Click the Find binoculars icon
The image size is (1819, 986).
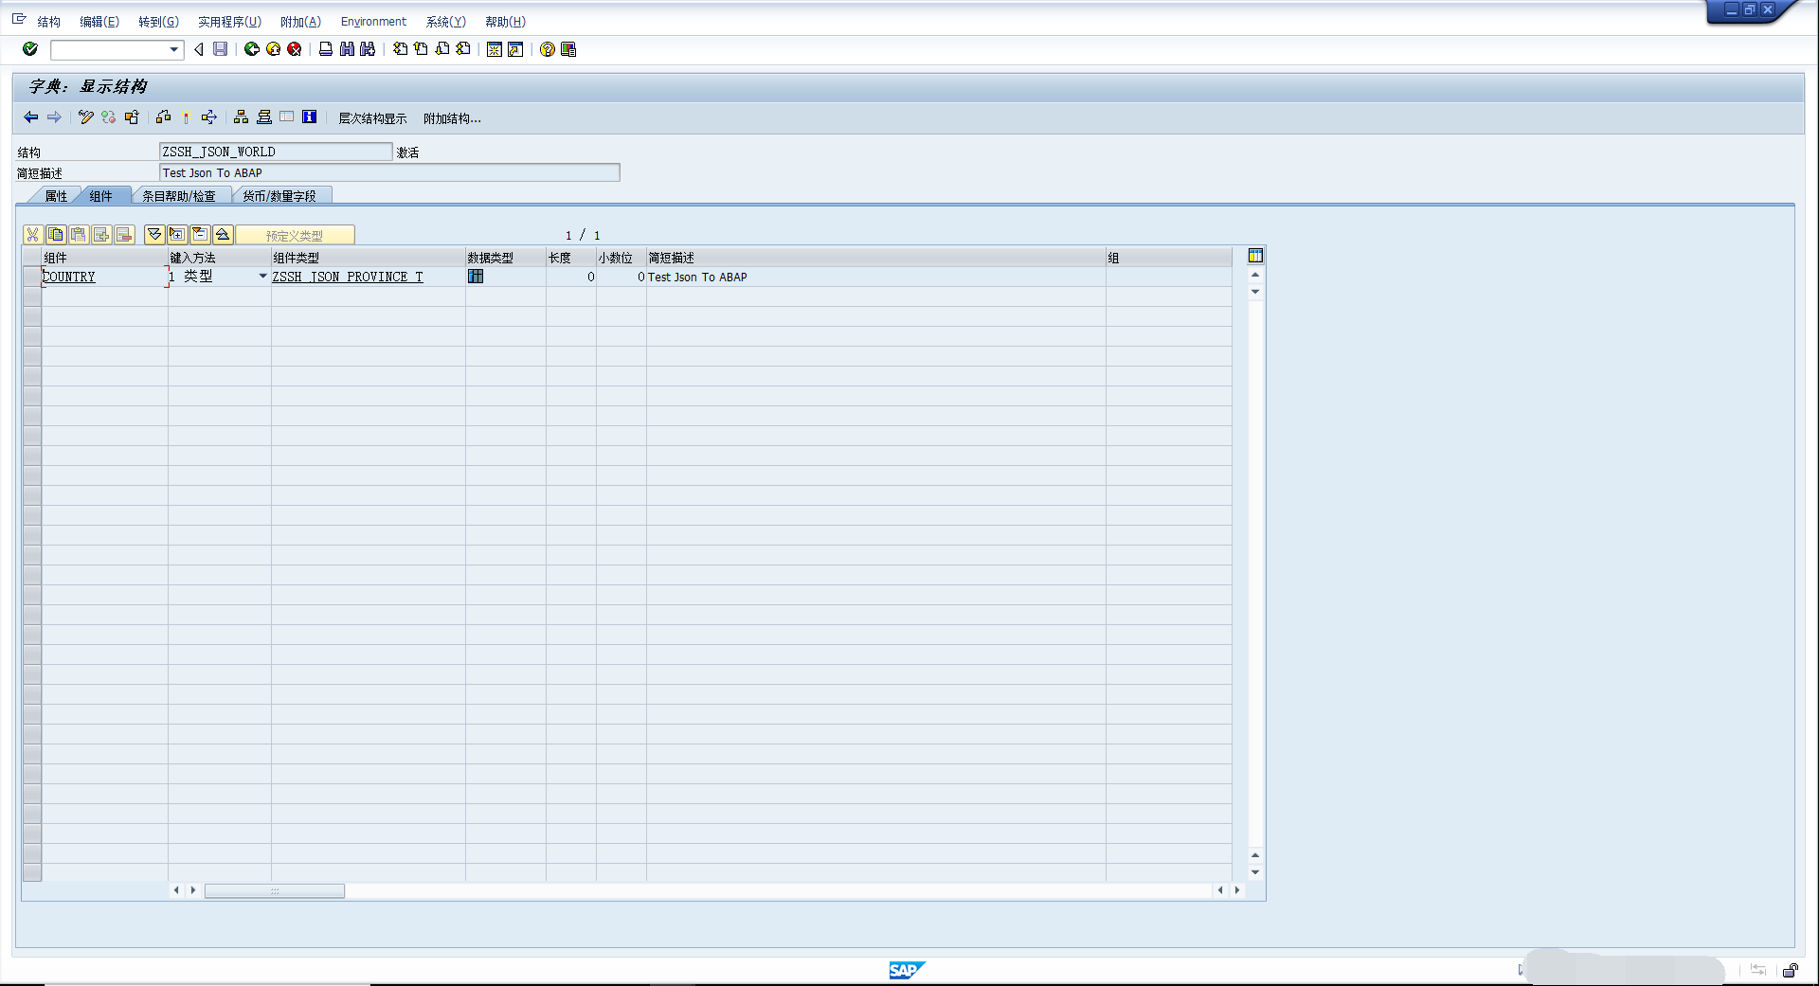click(347, 49)
